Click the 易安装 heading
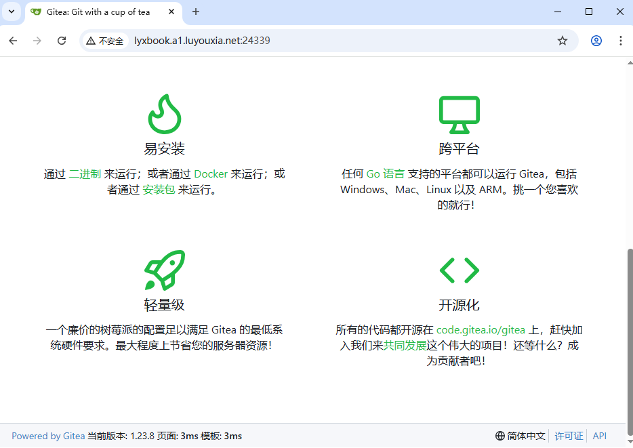 tap(164, 148)
